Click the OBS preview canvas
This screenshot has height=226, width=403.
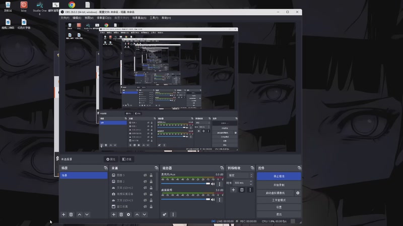point(180,87)
